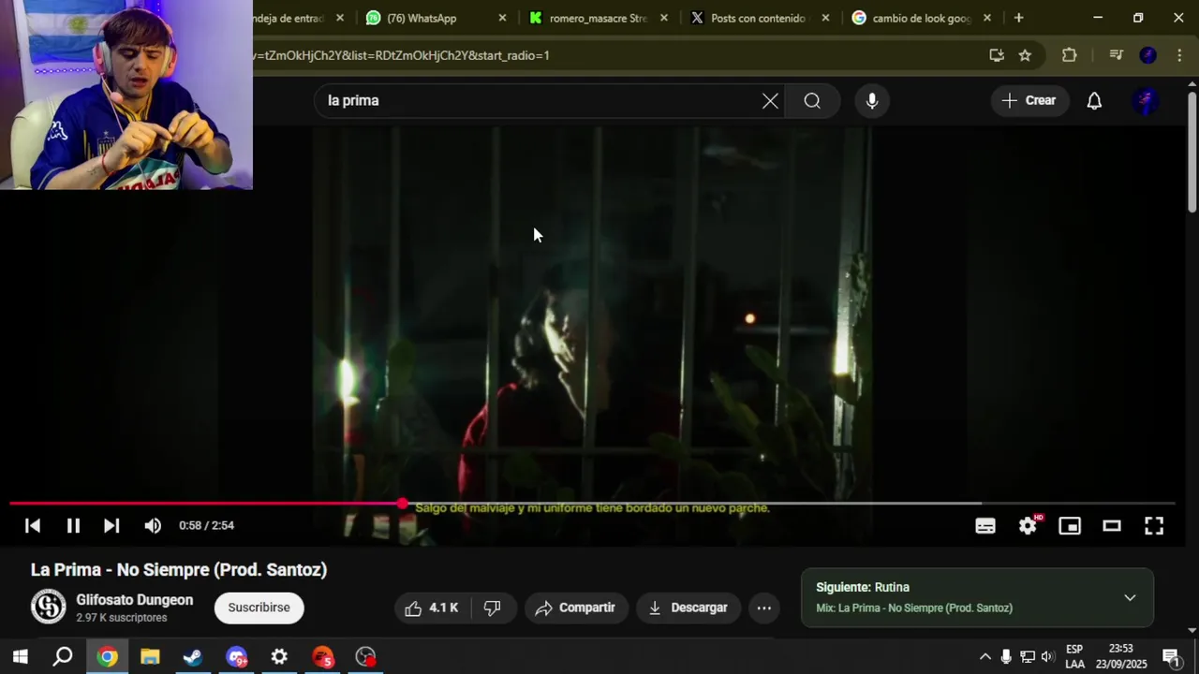This screenshot has width=1199, height=674.
Task: Subscribe with the Suscribirse button
Action: pos(259,608)
